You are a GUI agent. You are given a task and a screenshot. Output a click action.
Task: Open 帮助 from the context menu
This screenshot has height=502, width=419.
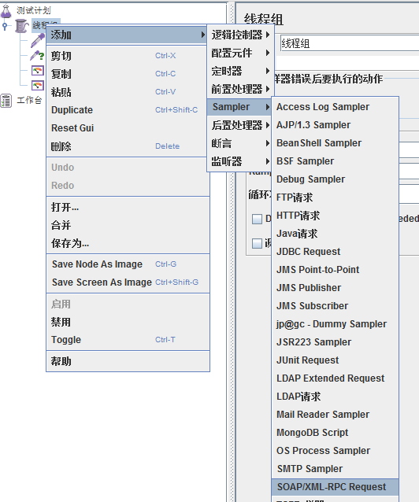[x=128, y=361]
